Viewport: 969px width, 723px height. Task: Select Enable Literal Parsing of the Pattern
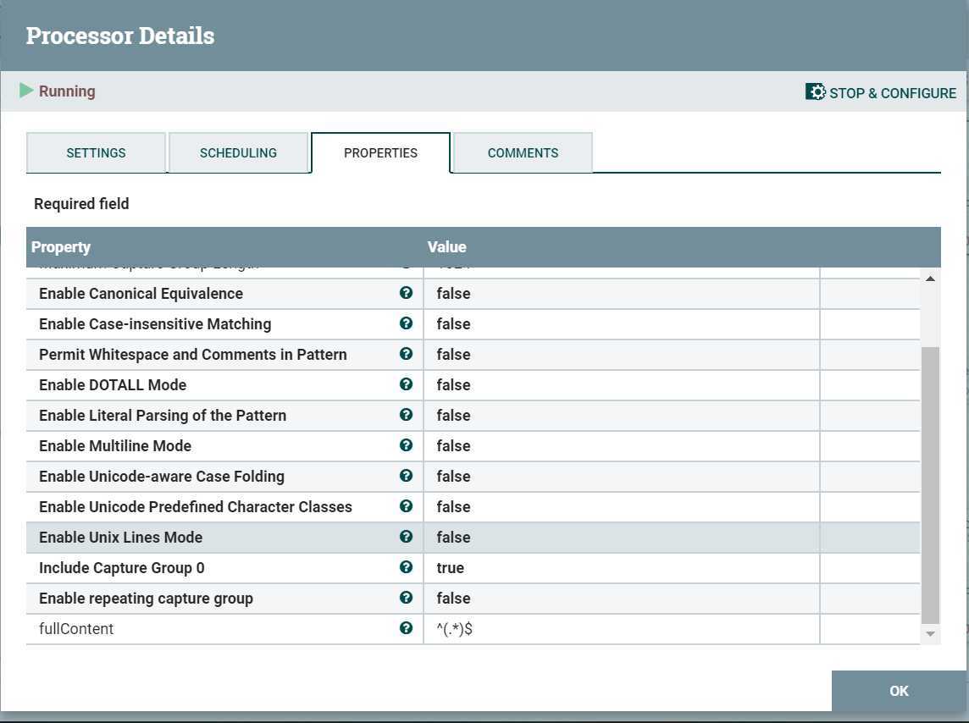(x=163, y=416)
